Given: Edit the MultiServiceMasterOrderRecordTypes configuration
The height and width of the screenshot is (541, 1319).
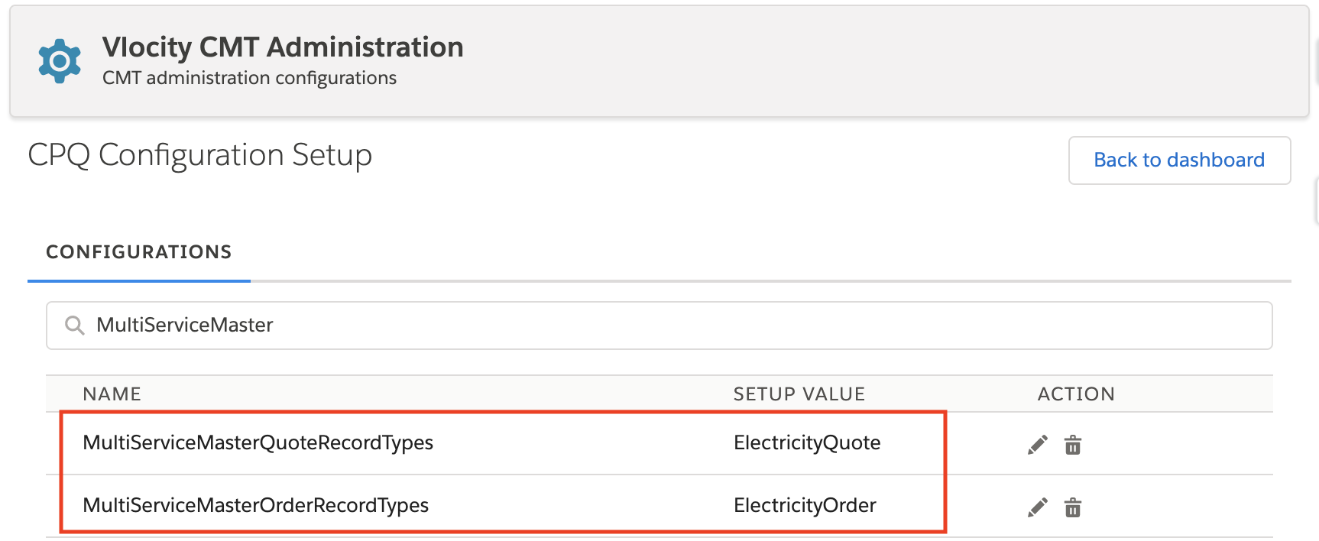Looking at the screenshot, I should coord(1038,507).
